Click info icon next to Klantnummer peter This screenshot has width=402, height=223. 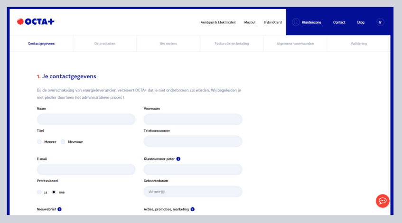coord(178,159)
